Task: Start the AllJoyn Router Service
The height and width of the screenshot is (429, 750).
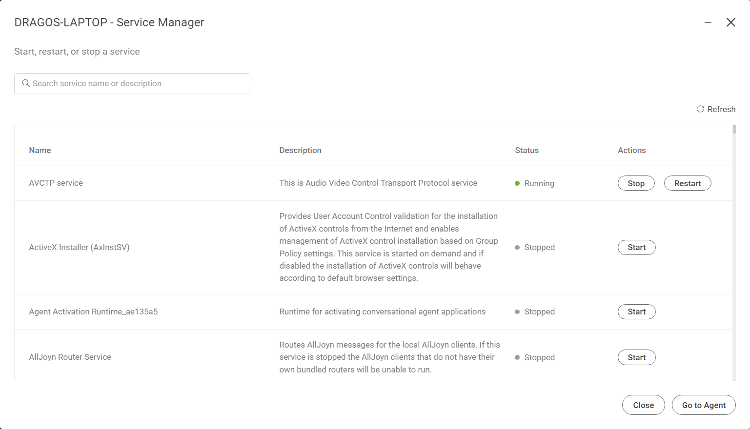Action: click(x=637, y=357)
